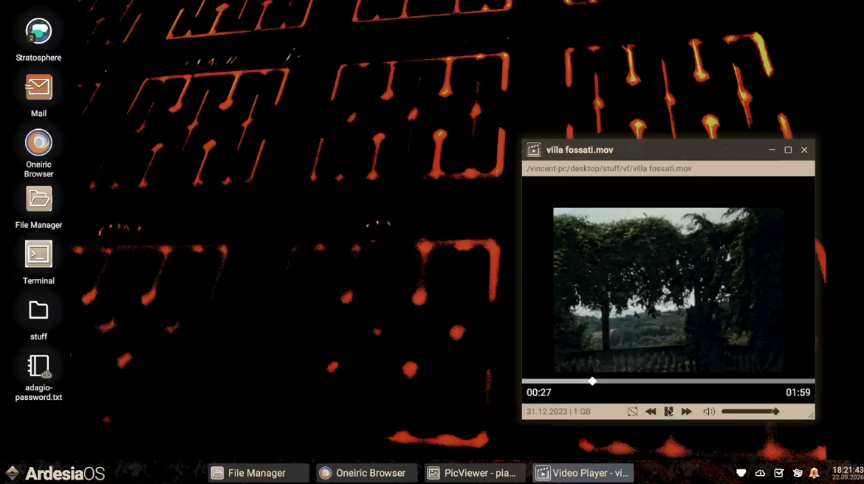Click the volume slider handle
This screenshot has width=864, height=484.
click(x=776, y=411)
